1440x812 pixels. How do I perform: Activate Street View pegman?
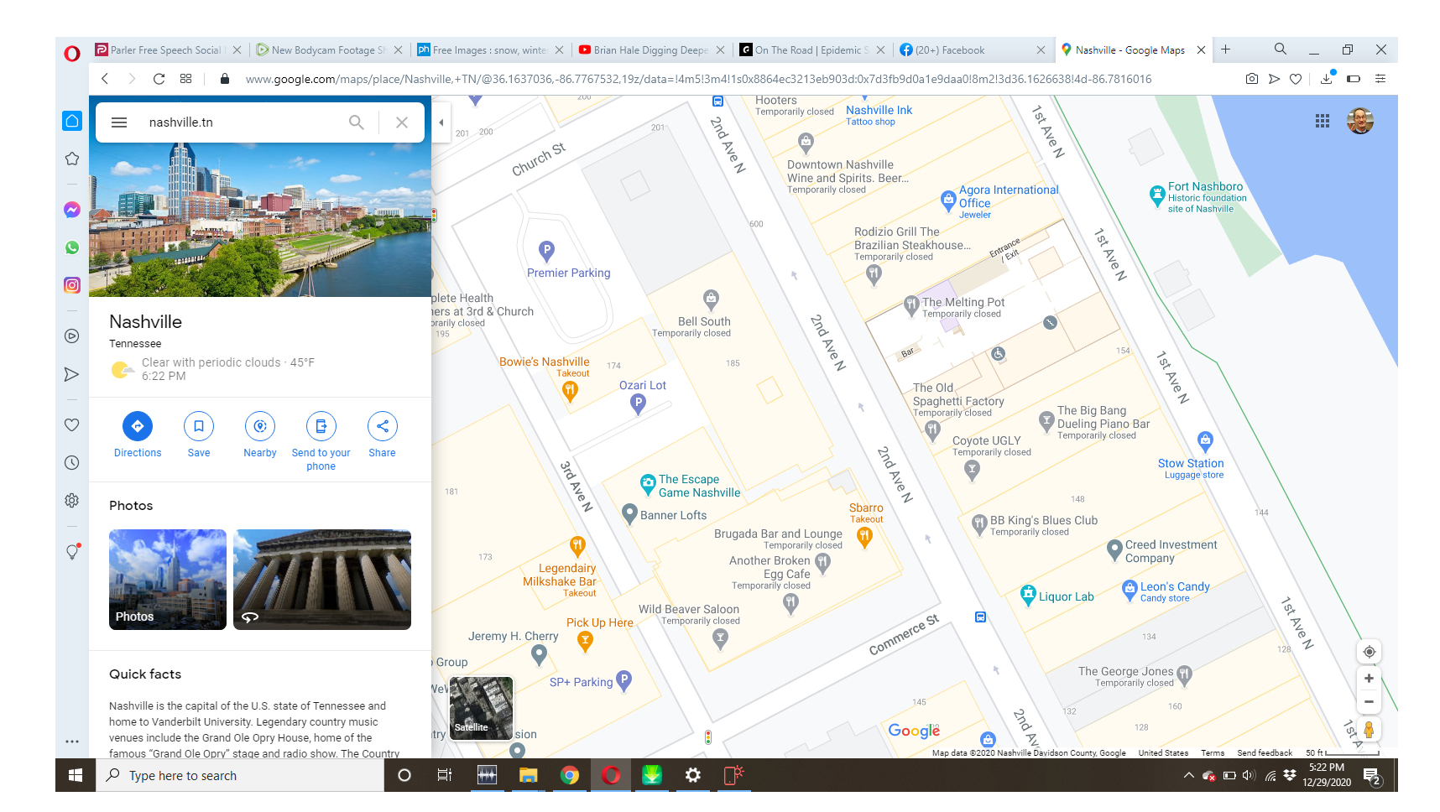(x=1369, y=730)
